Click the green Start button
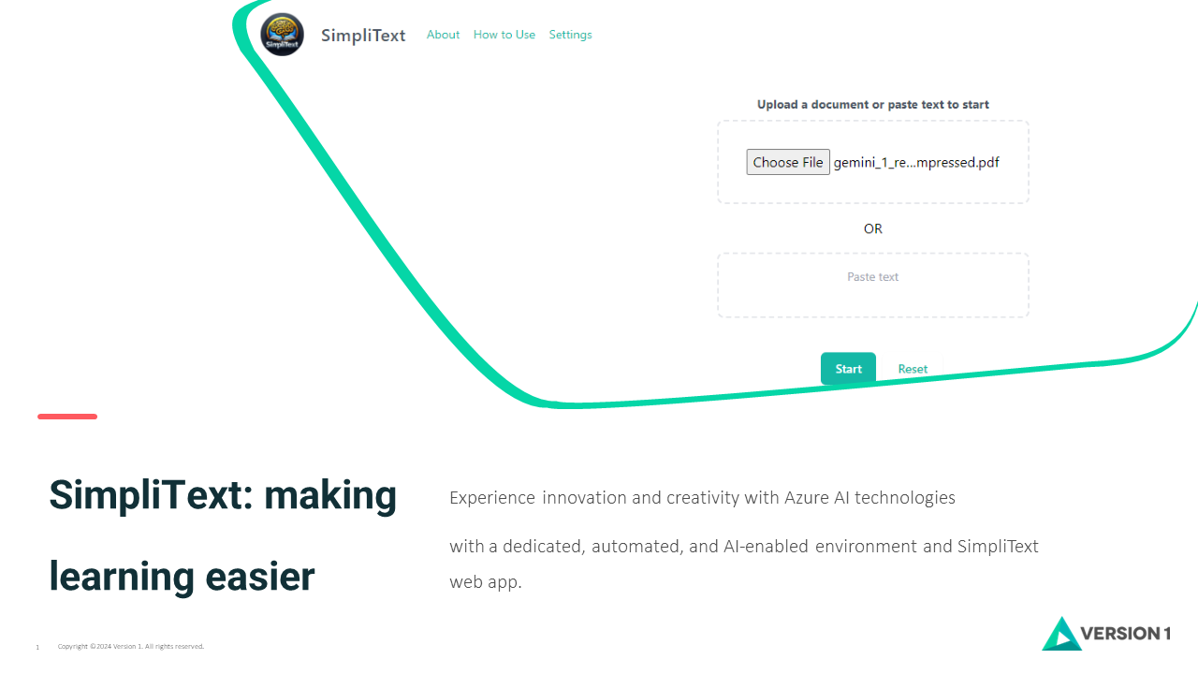The width and height of the screenshot is (1198, 674). [848, 369]
